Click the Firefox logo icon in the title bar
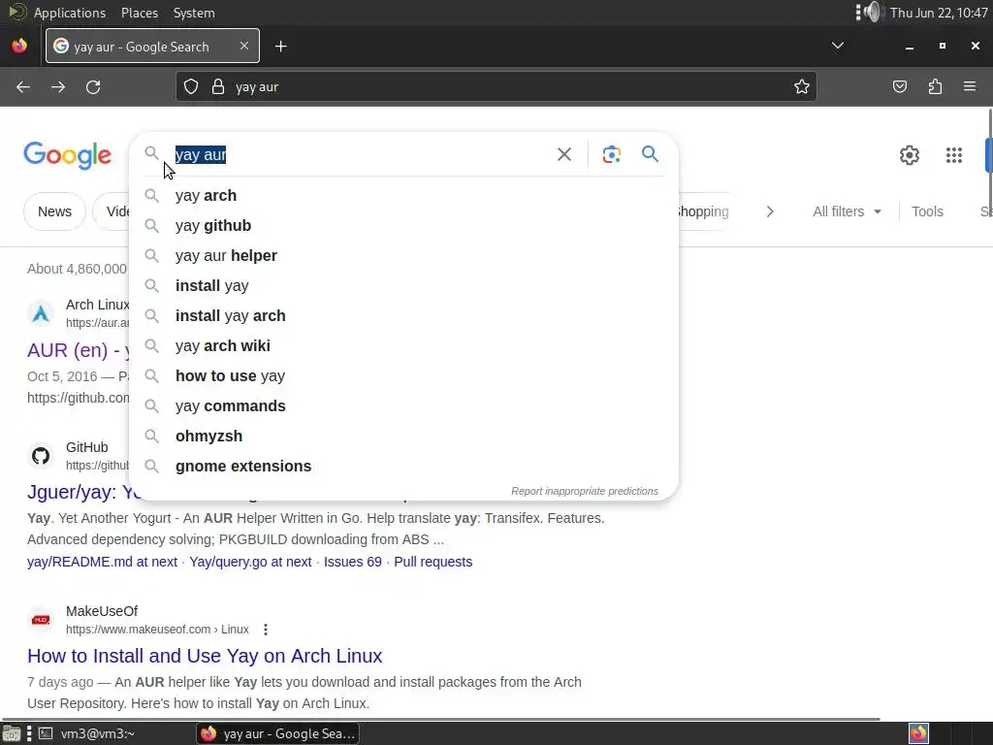Image resolution: width=993 pixels, height=745 pixels. click(x=19, y=46)
